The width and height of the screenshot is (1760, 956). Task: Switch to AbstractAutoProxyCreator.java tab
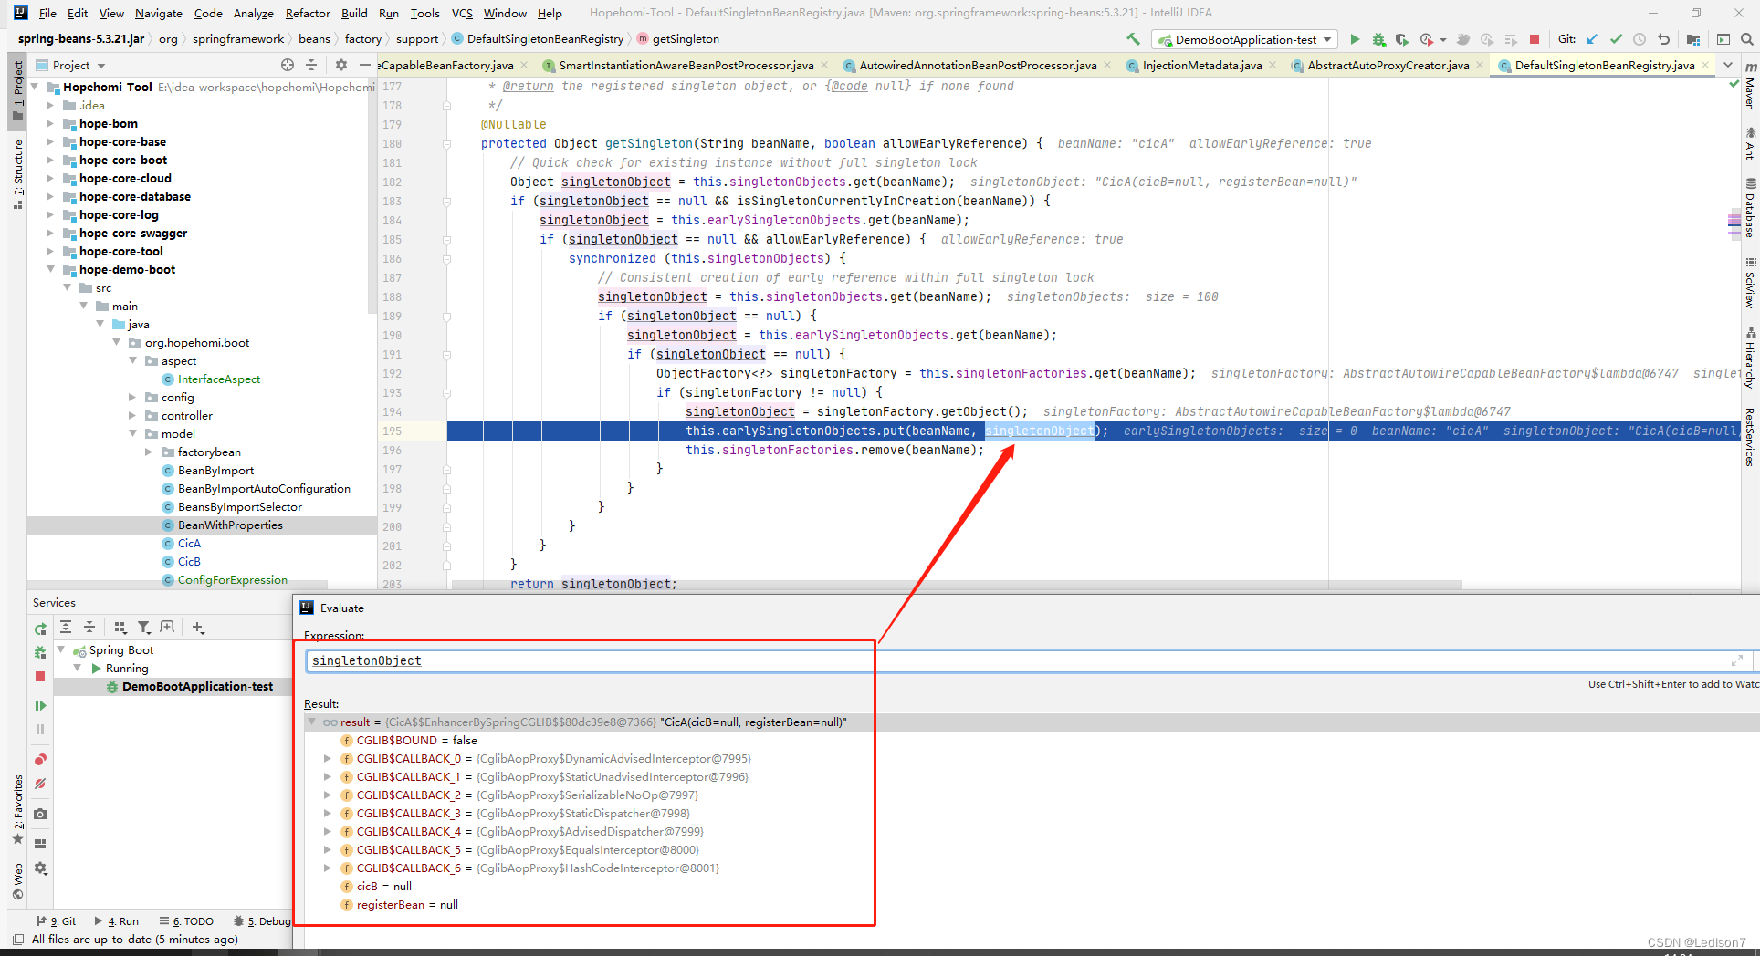[x=1388, y=65]
